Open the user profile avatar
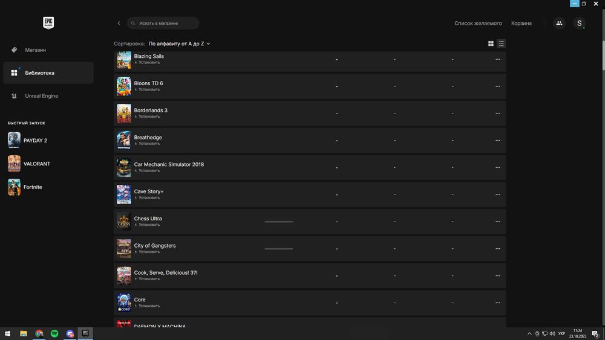605x340 pixels. 579,24
